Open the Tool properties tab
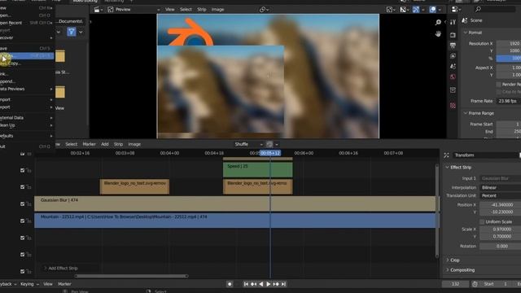 [453, 22]
